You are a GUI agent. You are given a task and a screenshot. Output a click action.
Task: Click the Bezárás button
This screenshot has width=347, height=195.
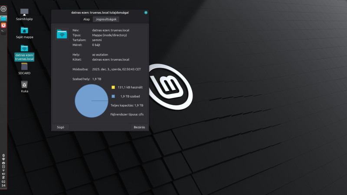pos(139,127)
